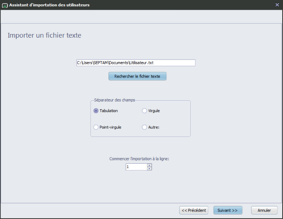The image size is (283, 219).
Task: Select the Point-virgule radio option
Action: (96, 127)
